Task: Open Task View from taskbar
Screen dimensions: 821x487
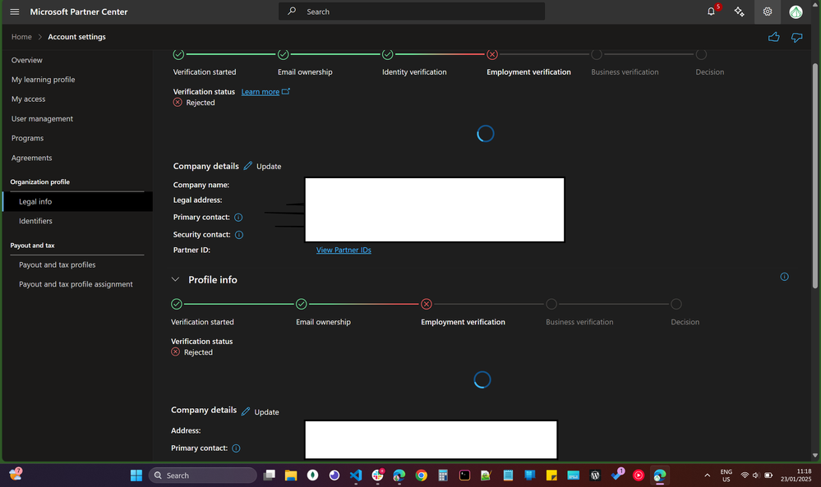Action: [269, 475]
